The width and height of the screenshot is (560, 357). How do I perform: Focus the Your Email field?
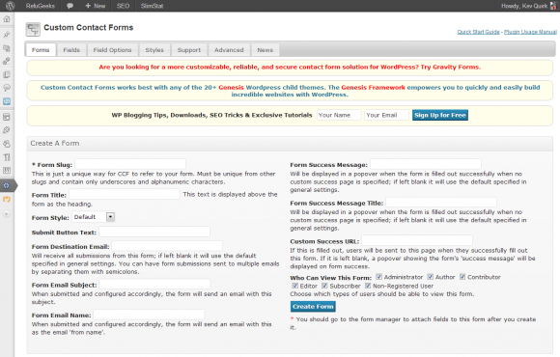click(386, 115)
